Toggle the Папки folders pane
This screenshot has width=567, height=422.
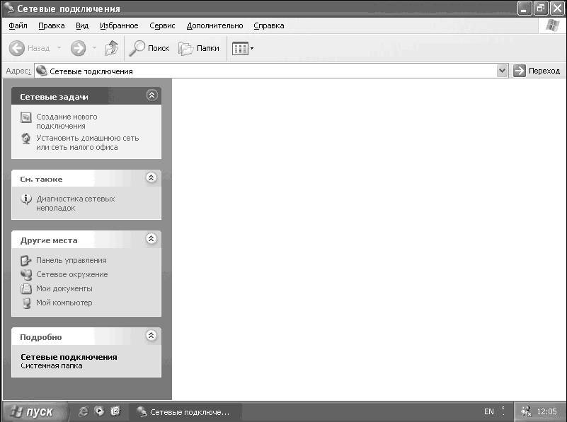(198, 49)
